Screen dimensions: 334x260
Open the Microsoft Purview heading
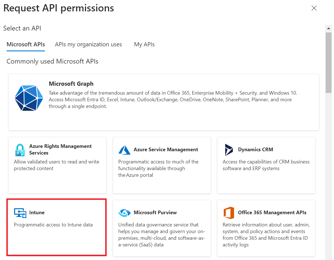tap(155, 213)
